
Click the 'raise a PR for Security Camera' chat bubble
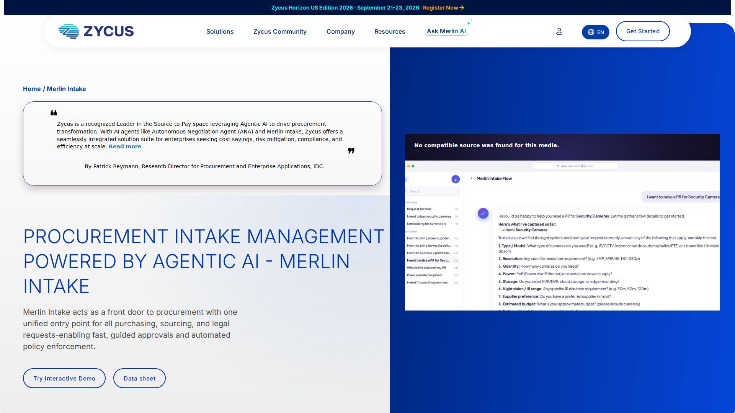click(681, 197)
